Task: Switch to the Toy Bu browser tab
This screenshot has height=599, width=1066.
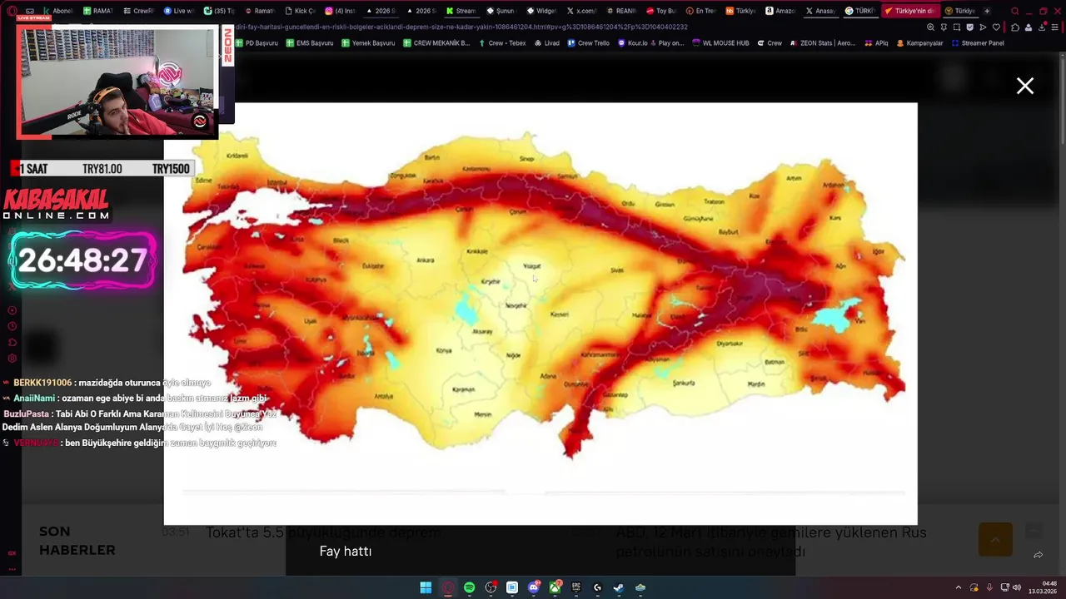Action: [662, 11]
